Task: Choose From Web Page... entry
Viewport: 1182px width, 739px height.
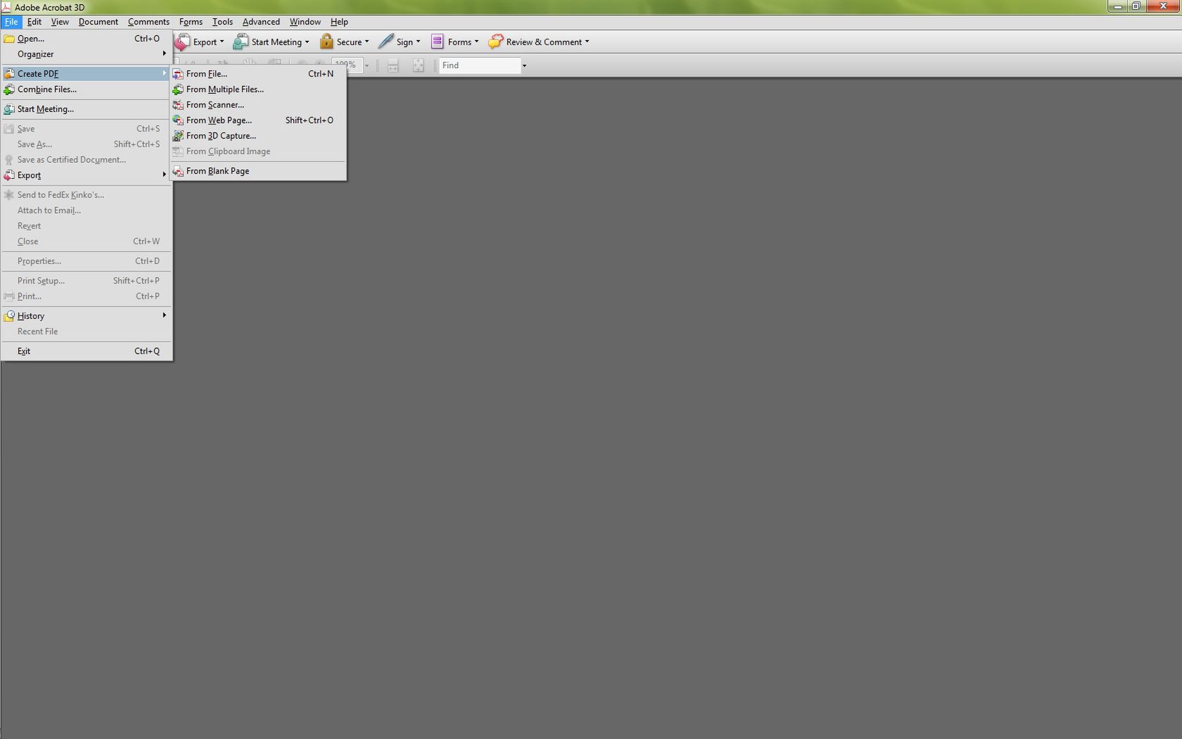Action: [258, 120]
